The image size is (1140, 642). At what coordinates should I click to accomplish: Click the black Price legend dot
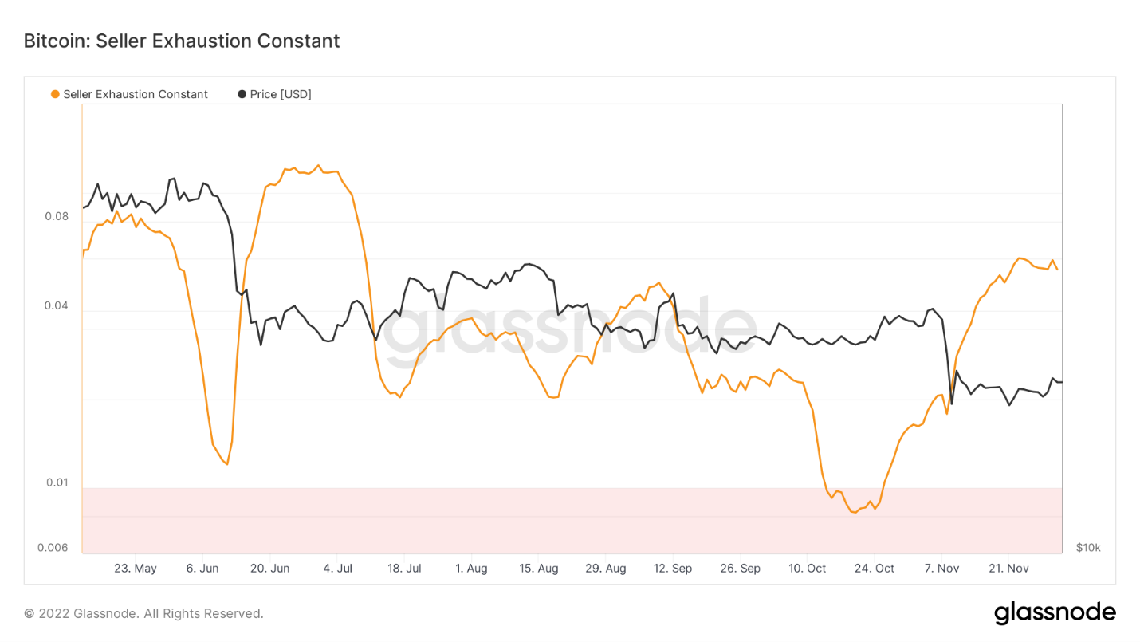pos(242,94)
